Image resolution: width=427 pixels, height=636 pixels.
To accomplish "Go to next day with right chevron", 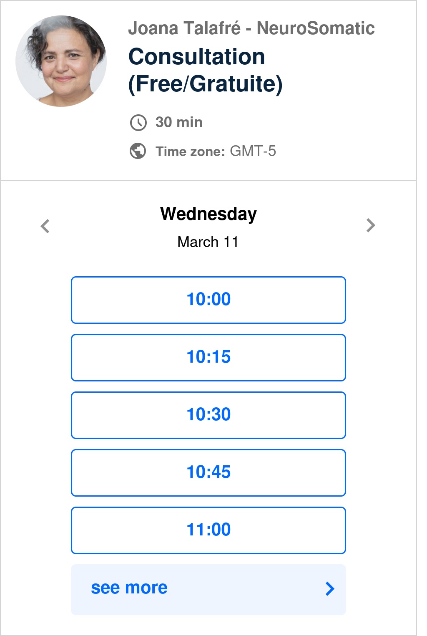I will coord(371,225).
